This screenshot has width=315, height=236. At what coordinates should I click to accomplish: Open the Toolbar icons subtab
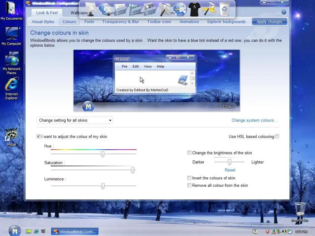pos(159,22)
